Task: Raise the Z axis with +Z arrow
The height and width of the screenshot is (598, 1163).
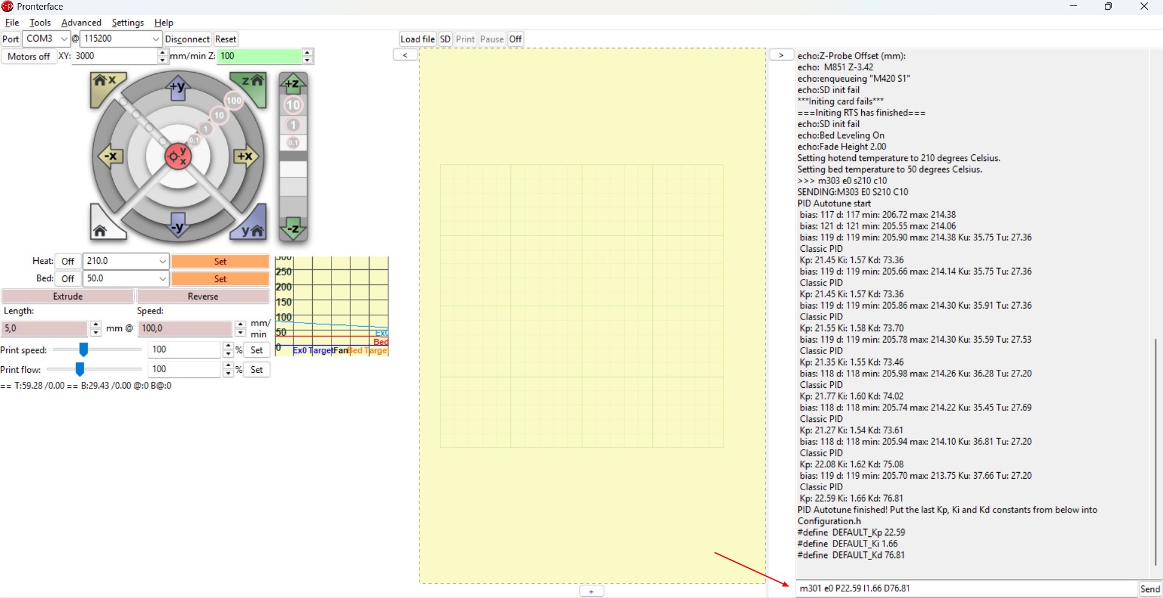Action: [x=293, y=84]
